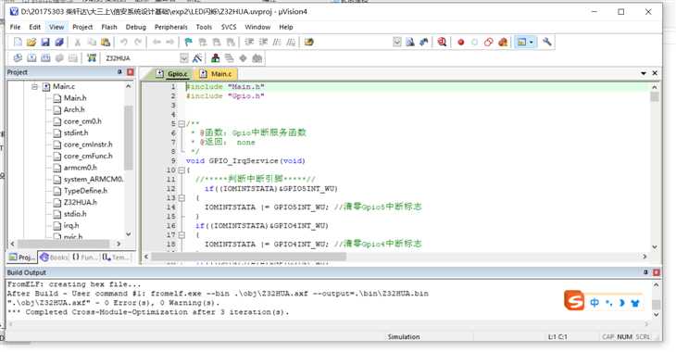Uncomment selection toolbar icon

(291, 43)
